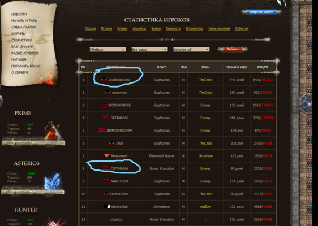Click the blue crystal ASTERIOS server icon

(x=52, y=181)
